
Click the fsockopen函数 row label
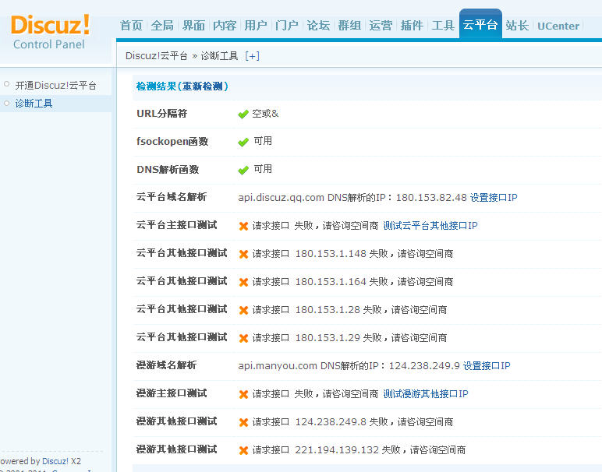point(172,142)
